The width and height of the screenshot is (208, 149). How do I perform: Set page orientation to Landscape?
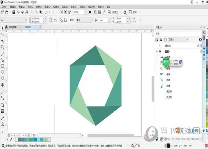point(55,21)
